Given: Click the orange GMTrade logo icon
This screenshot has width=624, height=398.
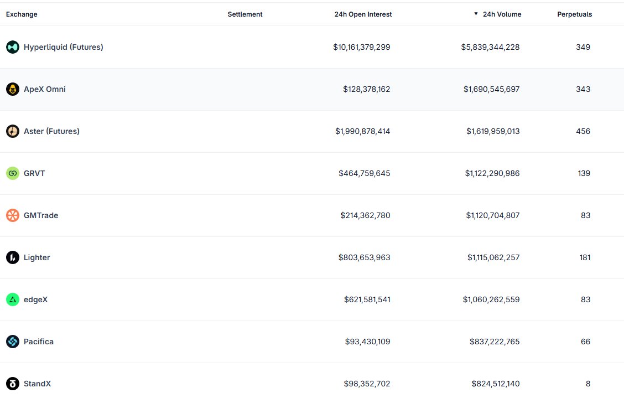Looking at the screenshot, I should point(13,215).
